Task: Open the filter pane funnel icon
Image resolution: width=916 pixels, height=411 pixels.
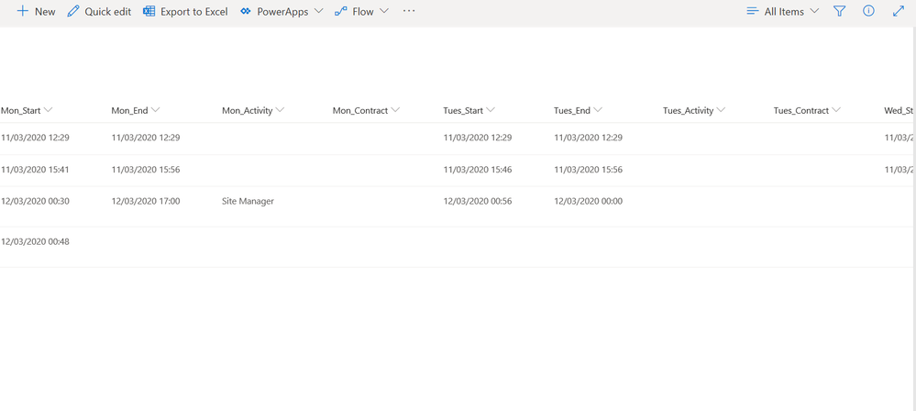Action: (x=840, y=11)
